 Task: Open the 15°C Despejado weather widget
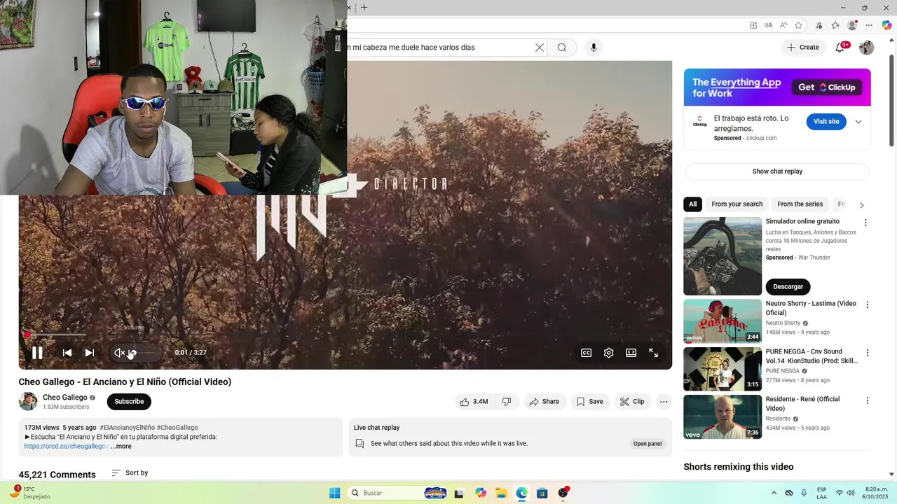[31, 493]
